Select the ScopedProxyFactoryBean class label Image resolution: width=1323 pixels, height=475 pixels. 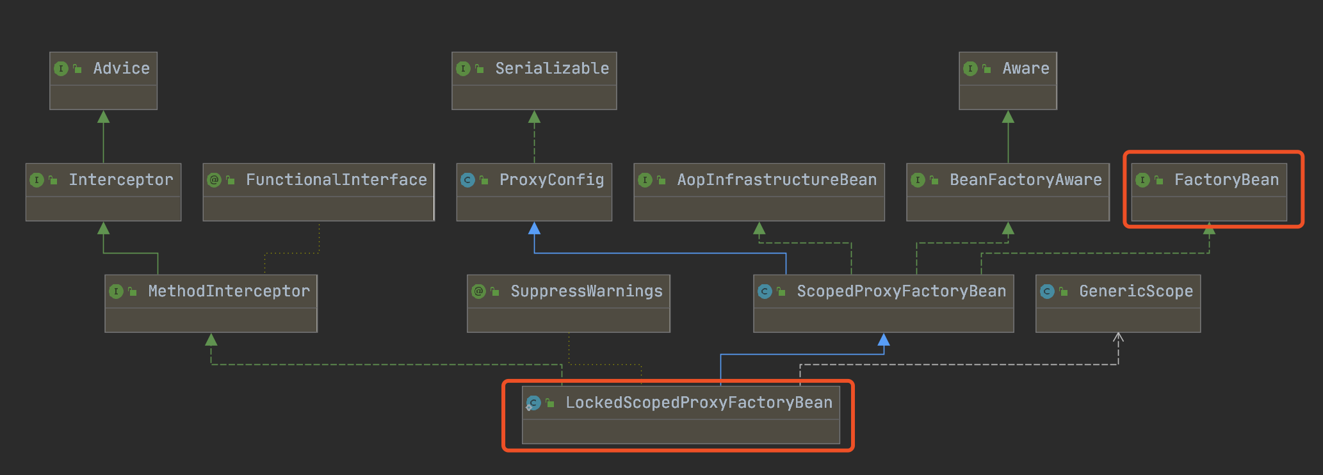coord(901,291)
